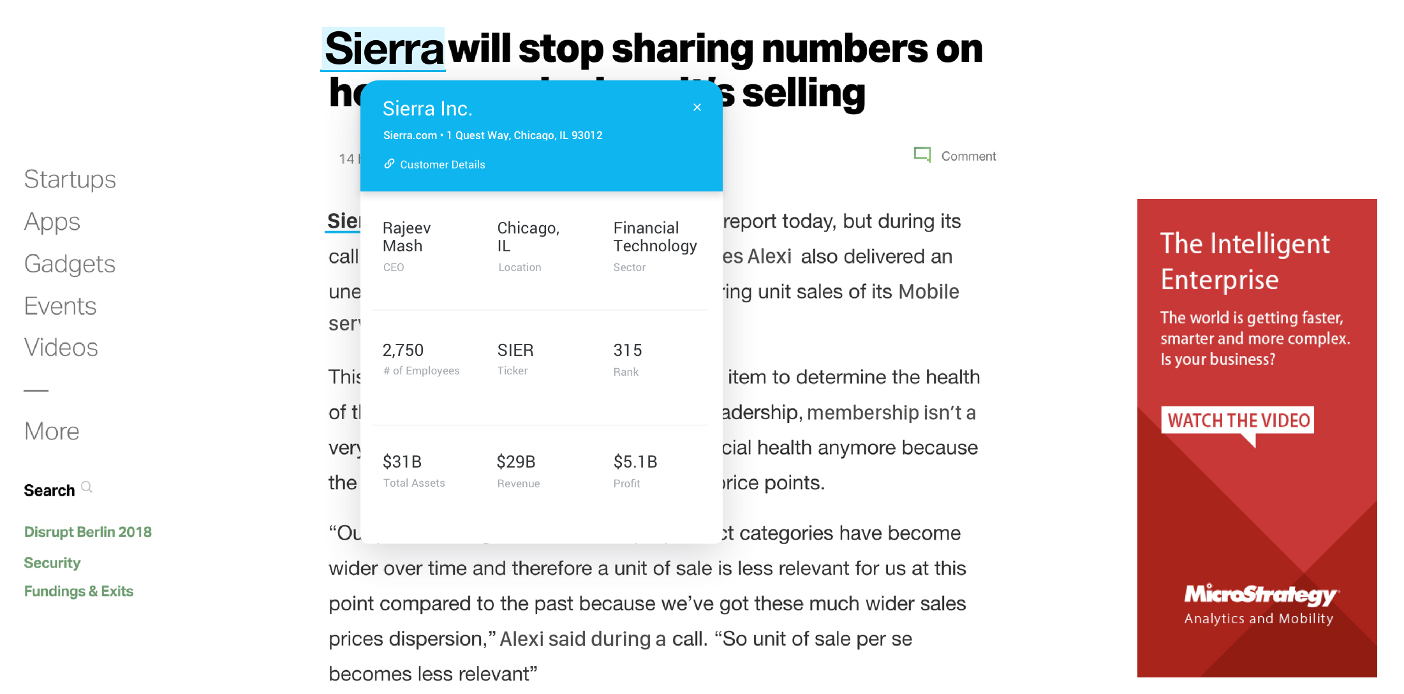This screenshot has width=1404, height=694.
Task: Click the MicroStrategy logo in ad
Action: pyautogui.click(x=1259, y=595)
